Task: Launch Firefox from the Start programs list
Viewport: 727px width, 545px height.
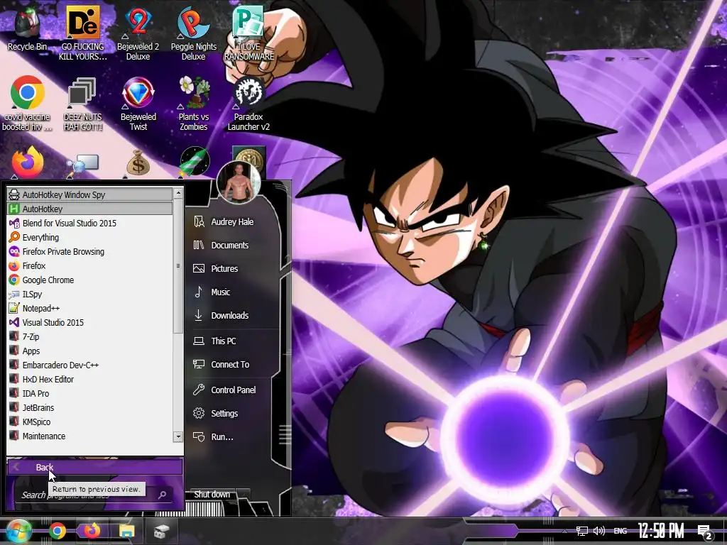Action: pos(90,265)
